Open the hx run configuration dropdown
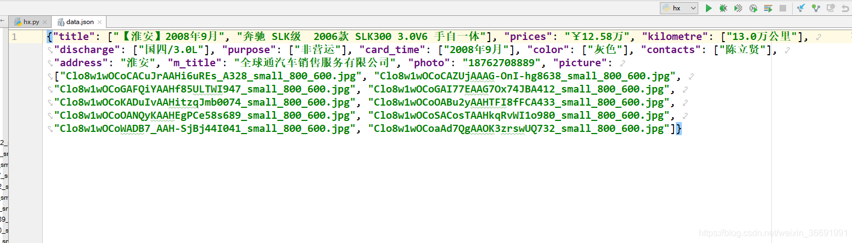The height and width of the screenshot is (243, 852). tap(679, 8)
